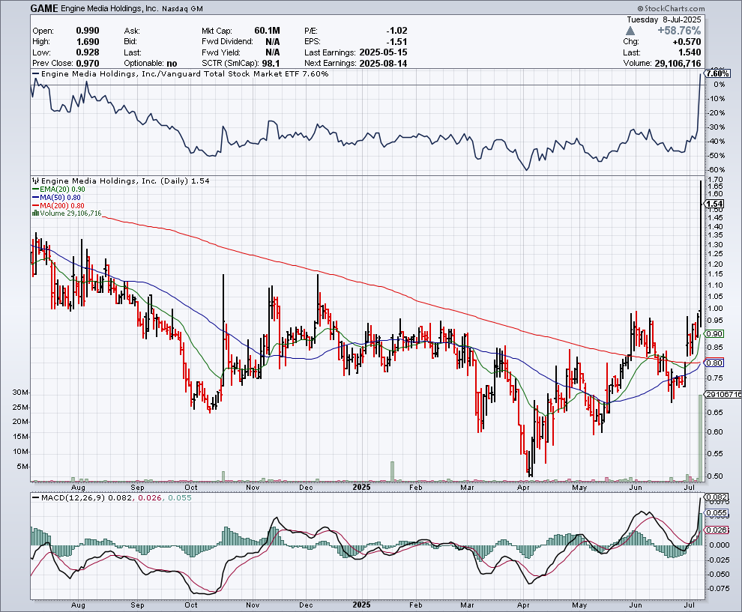742x612 pixels.
Task: Click the Optionable value no
Action: [x=172, y=64]
